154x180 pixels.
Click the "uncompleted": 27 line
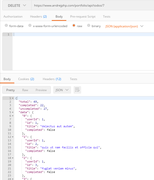point(33,109)
